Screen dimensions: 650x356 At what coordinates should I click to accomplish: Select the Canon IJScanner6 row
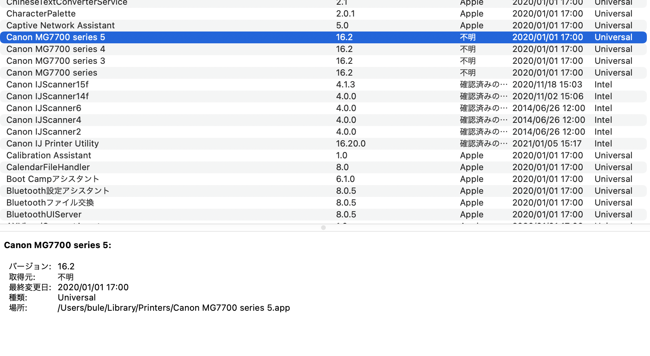323,108
